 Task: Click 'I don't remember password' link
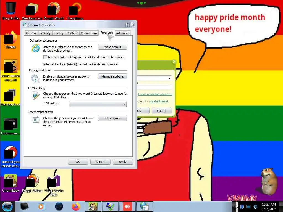point(155,94)
